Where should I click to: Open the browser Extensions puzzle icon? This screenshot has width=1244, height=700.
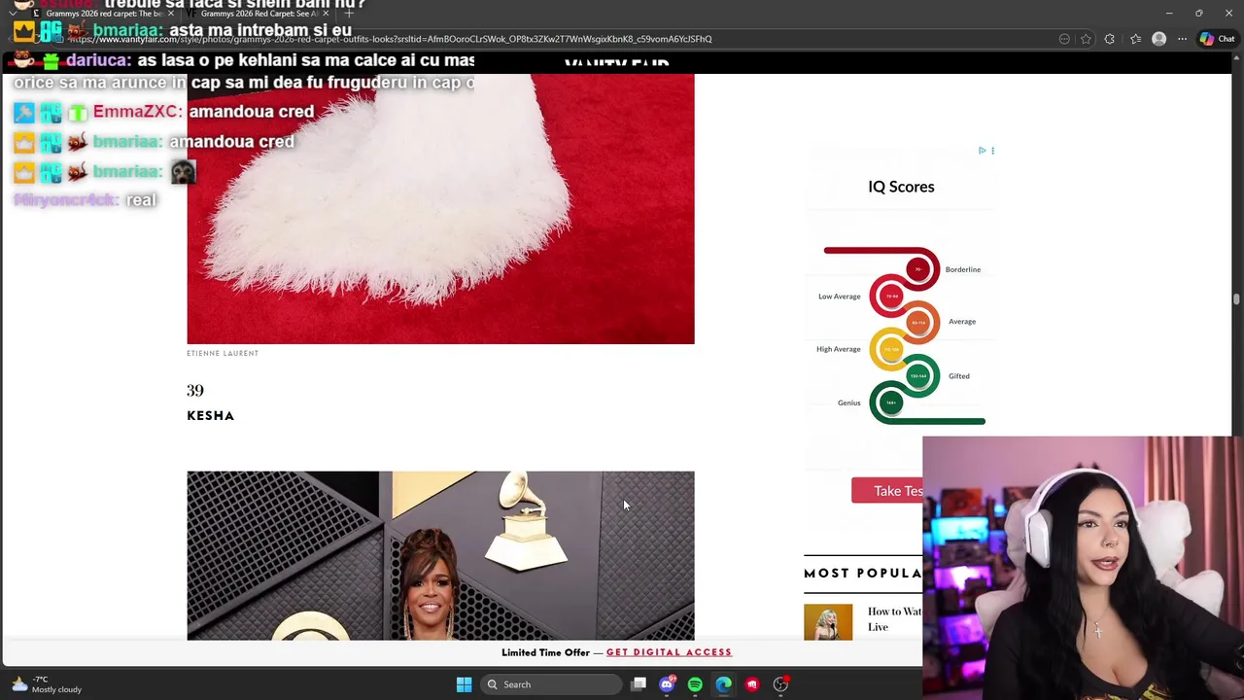tap(1110, 39)
